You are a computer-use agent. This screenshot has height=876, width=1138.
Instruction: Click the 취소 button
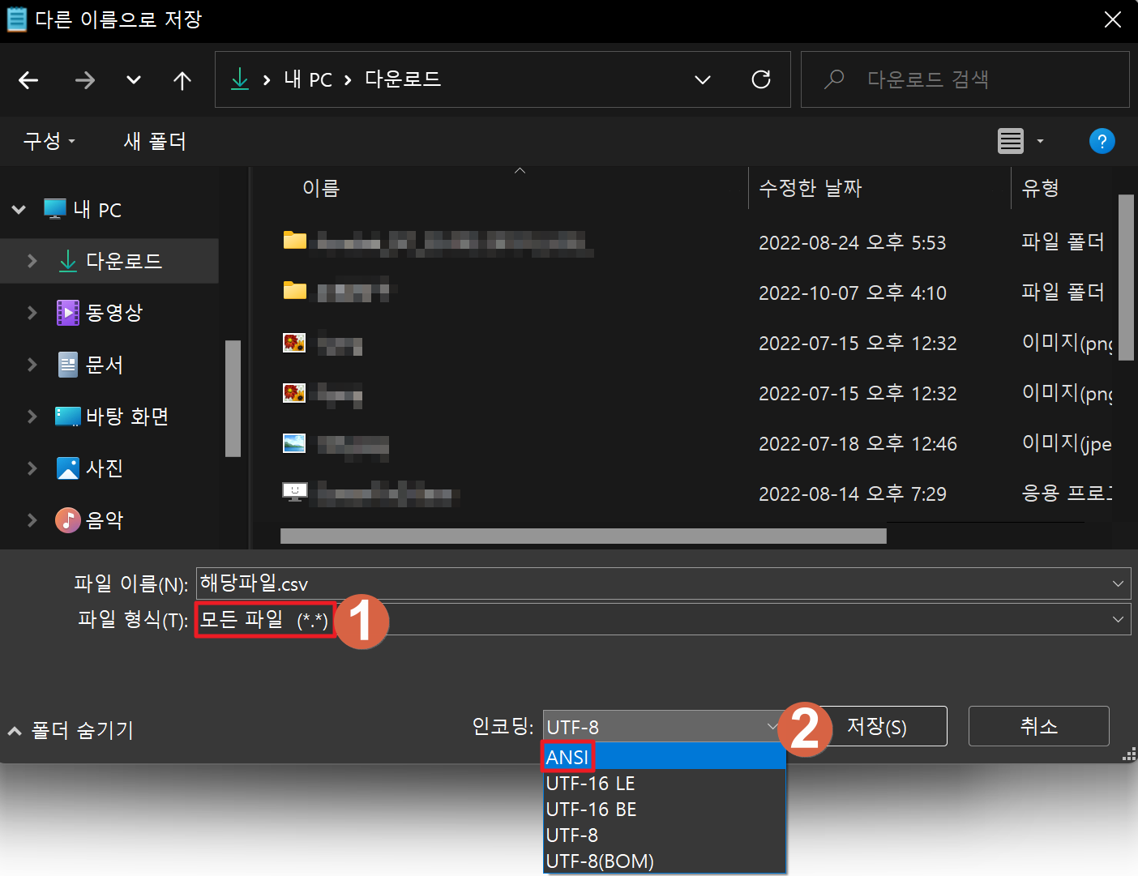[1039, 726]
